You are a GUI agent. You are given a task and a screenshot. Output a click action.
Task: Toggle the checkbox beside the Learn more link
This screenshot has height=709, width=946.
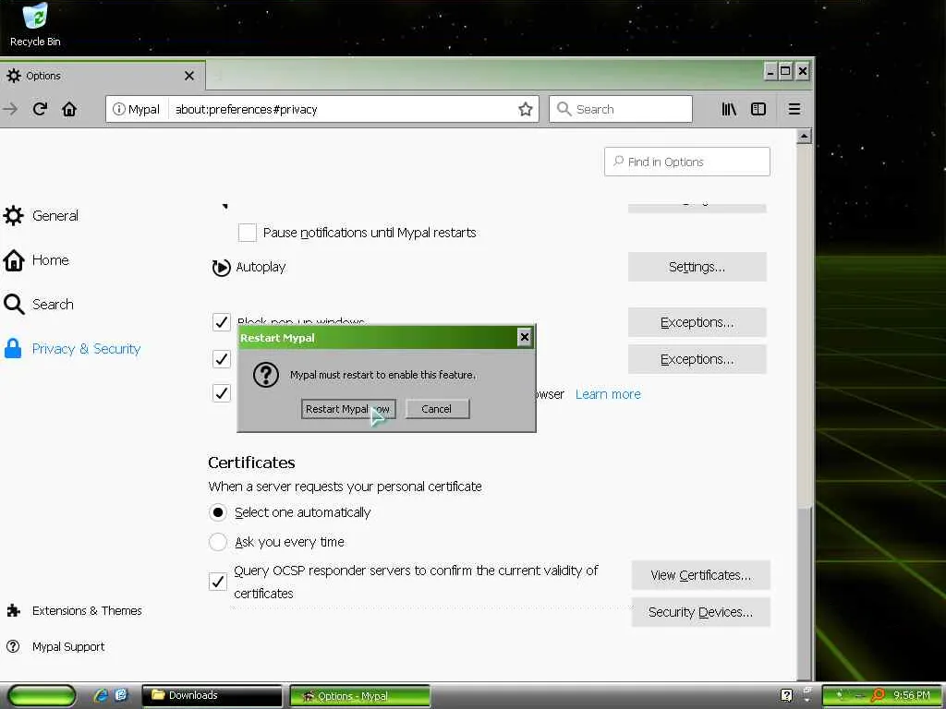coord(222,393)
